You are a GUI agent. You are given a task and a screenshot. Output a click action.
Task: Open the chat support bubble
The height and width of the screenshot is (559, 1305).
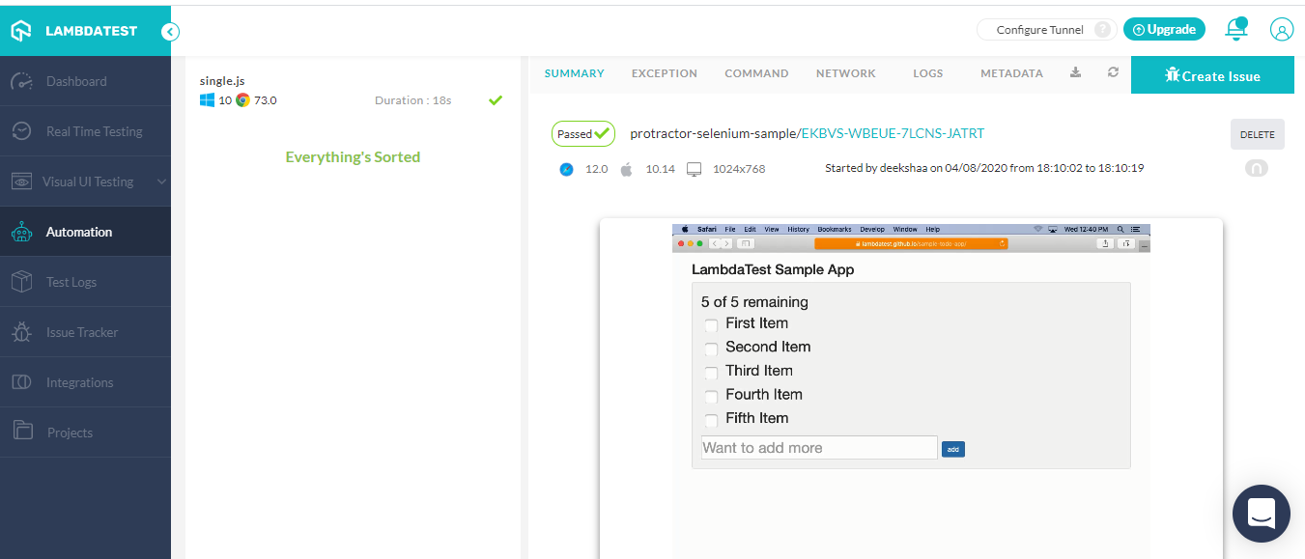tap(1261, 513)
